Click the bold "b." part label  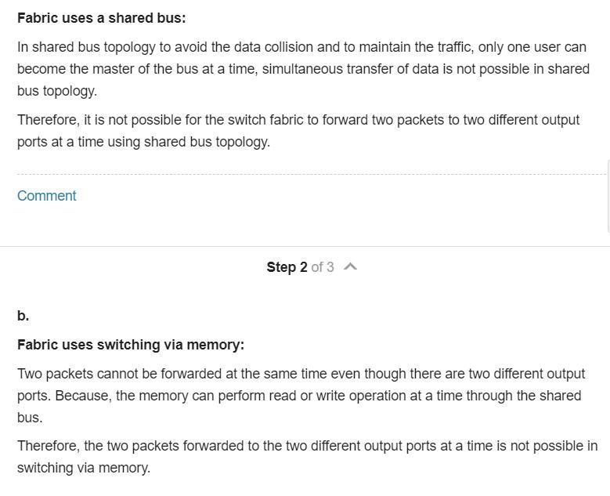(23, 315)
